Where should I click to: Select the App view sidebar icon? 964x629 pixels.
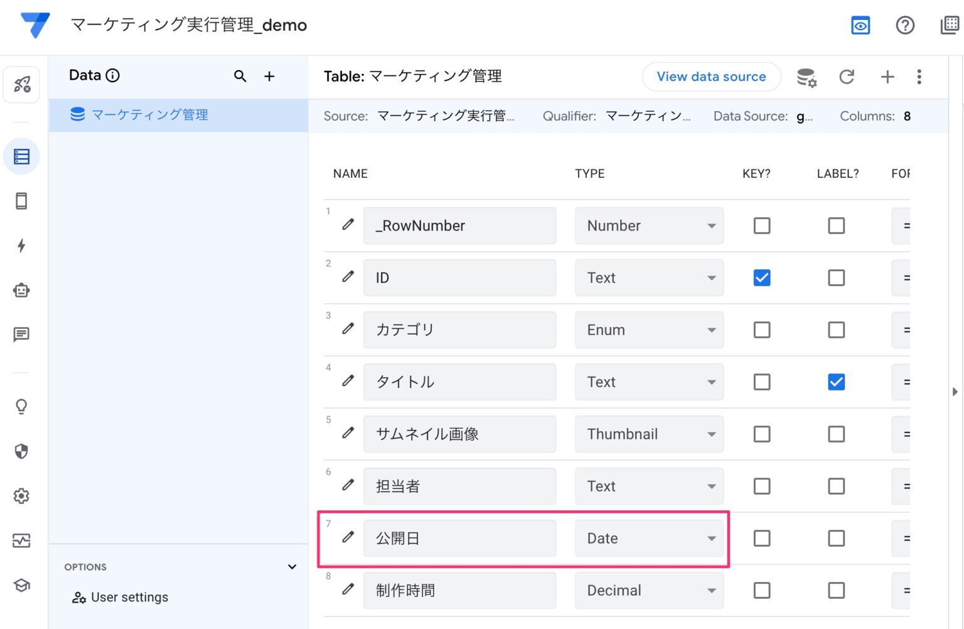[x=21, y=200]
